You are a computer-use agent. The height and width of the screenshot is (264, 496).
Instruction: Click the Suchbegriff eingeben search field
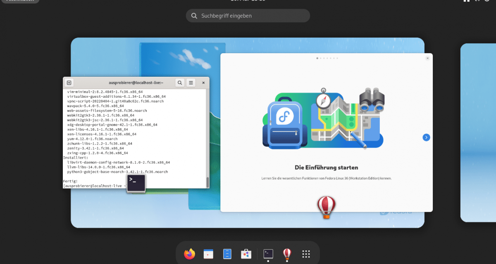(248, 16)
